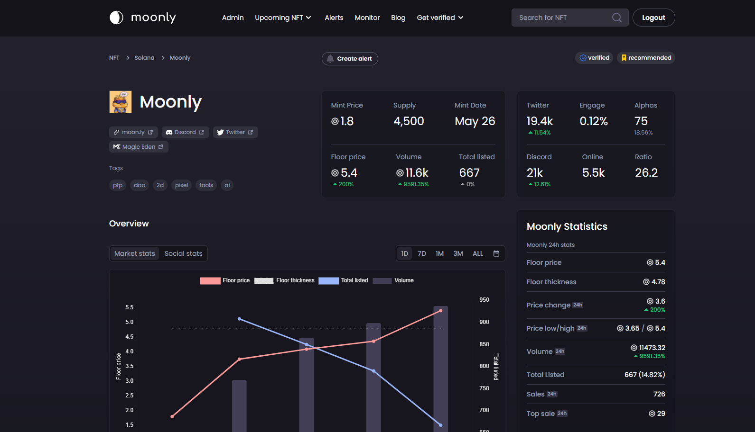
Task: Go to Solana breadcrumb
Action: pos(144,58)
